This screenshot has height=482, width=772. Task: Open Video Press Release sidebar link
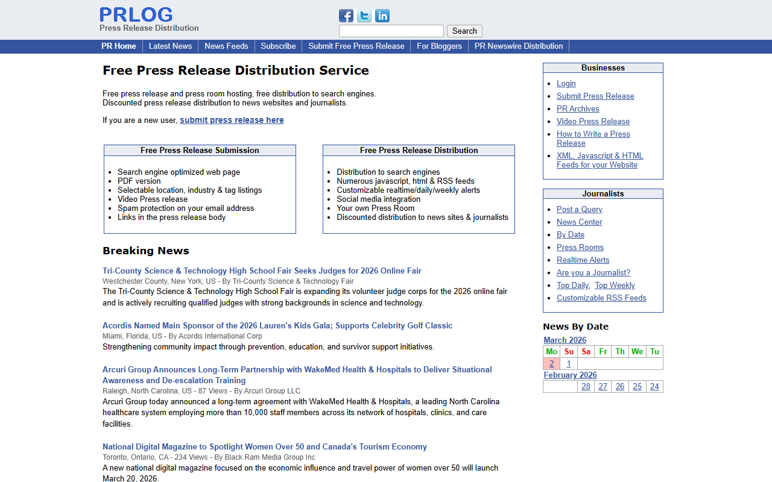[x=593, y=121]
